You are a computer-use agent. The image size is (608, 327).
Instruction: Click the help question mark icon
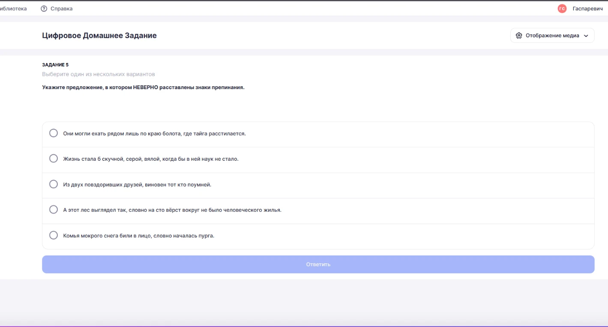[44, 9]
